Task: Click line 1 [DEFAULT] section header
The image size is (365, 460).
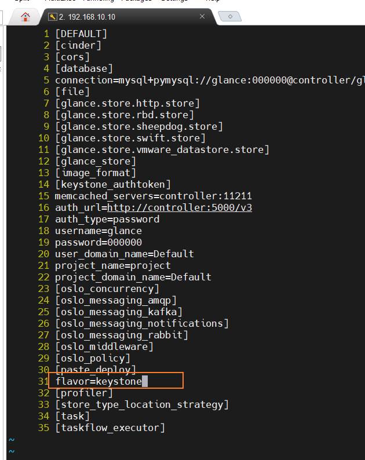Action: (81, 34)
